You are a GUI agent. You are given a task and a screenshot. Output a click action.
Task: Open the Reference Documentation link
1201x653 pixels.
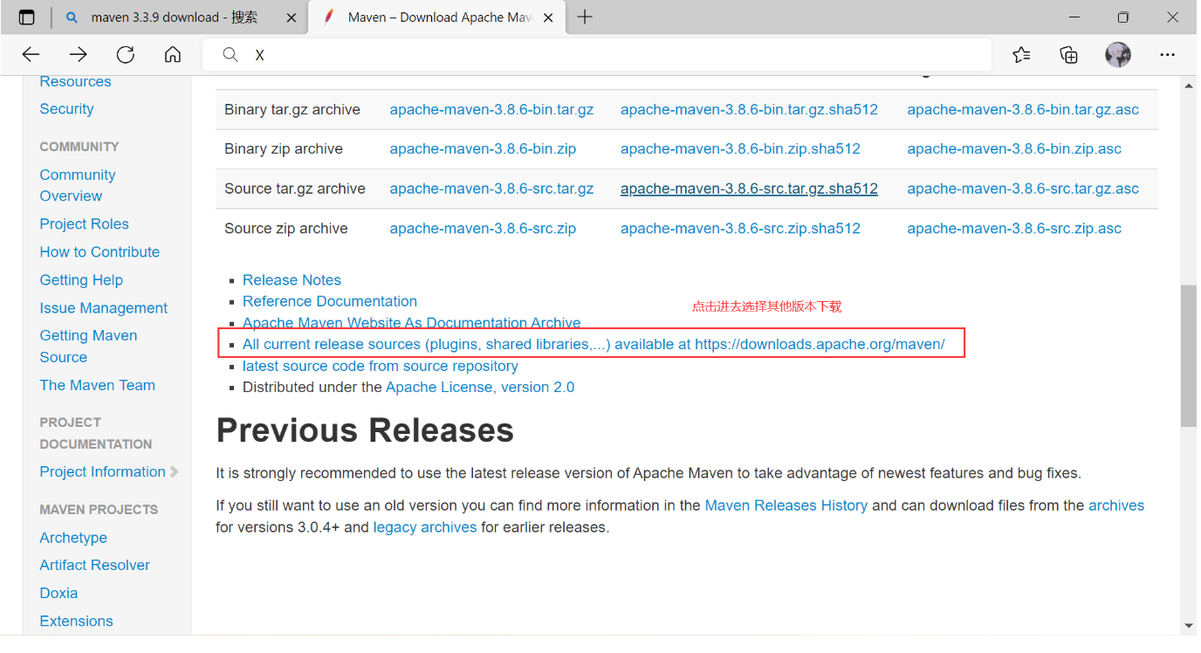[x=330, y=301]
